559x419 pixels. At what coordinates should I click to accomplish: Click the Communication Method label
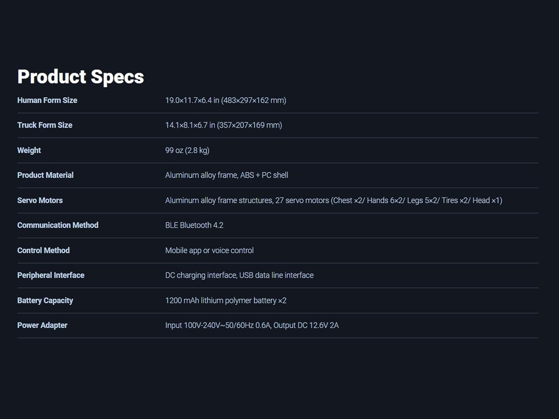click(58, 225)
